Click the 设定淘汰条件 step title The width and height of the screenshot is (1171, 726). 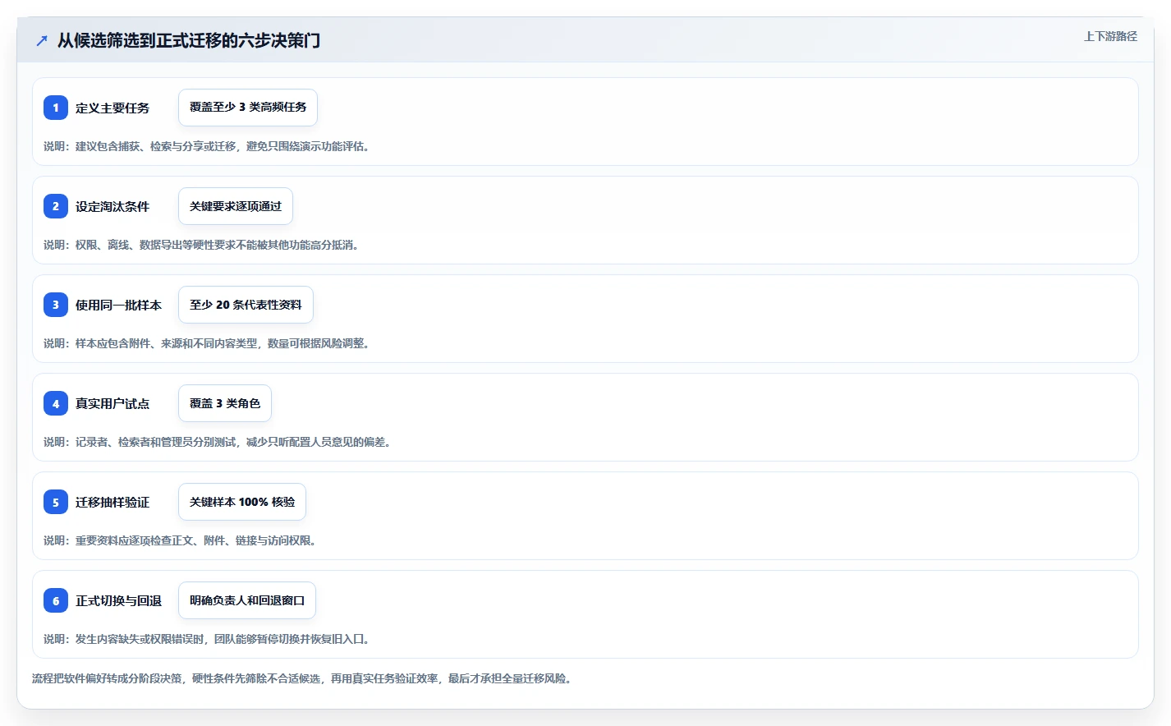(x=113, y=206)
